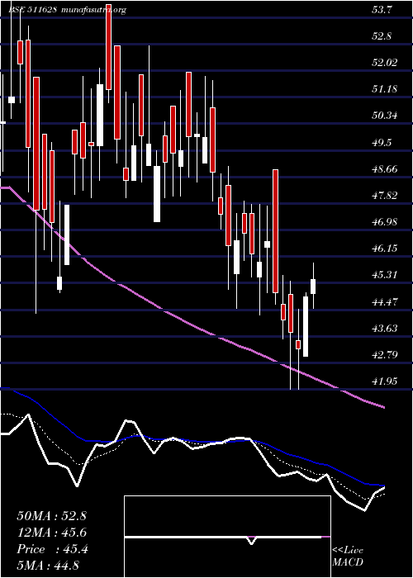Click the 52.02 price axis label

pyautogui.click(x=385, y=63)
